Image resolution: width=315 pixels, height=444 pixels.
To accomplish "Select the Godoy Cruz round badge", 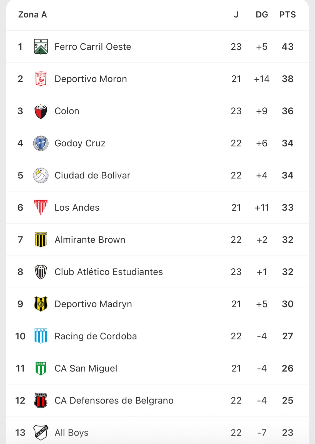I will [x=41, y=143].
